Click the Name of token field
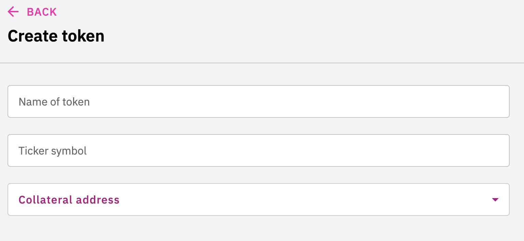Image resolution: width=524 pixels, height=241 pixels. pos(258,101)
